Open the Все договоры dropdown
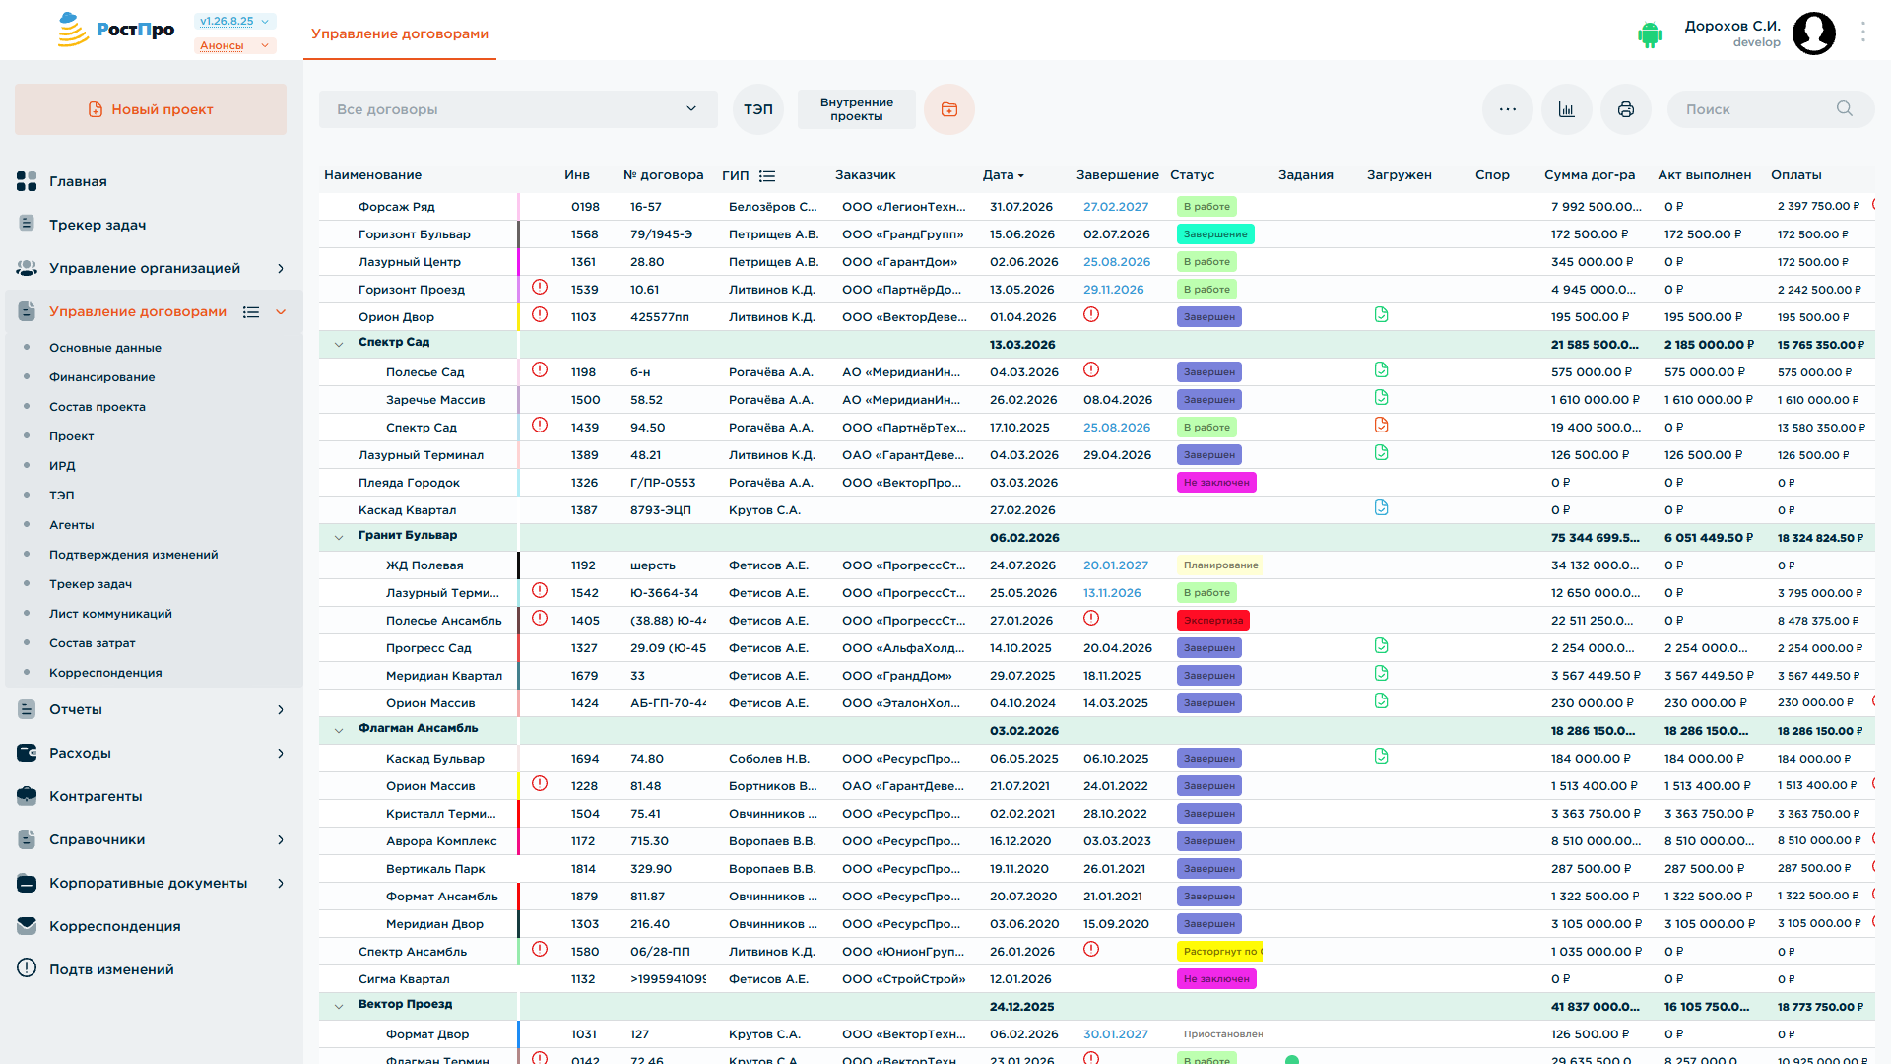 [518, 109]
